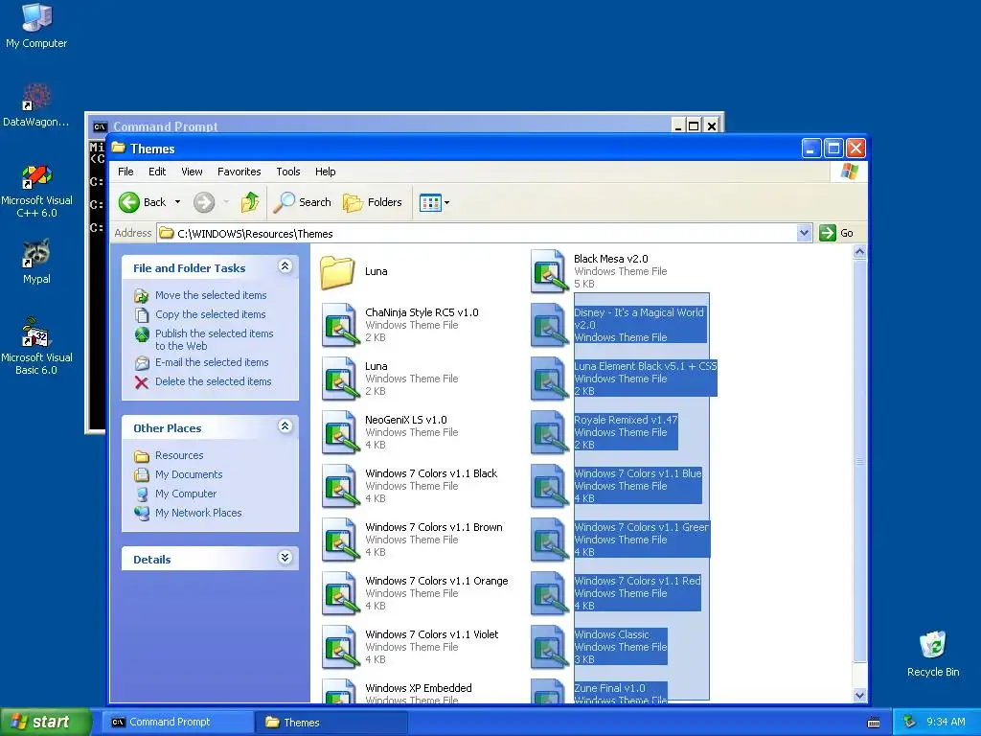Click the Up one level folder icon
The image size is (981, 736).
pos(250,202)
